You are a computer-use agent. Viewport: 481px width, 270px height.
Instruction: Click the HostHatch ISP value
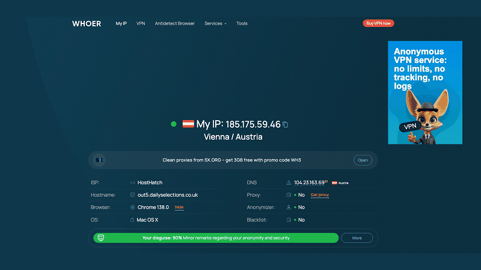click(x=150, y=183)
